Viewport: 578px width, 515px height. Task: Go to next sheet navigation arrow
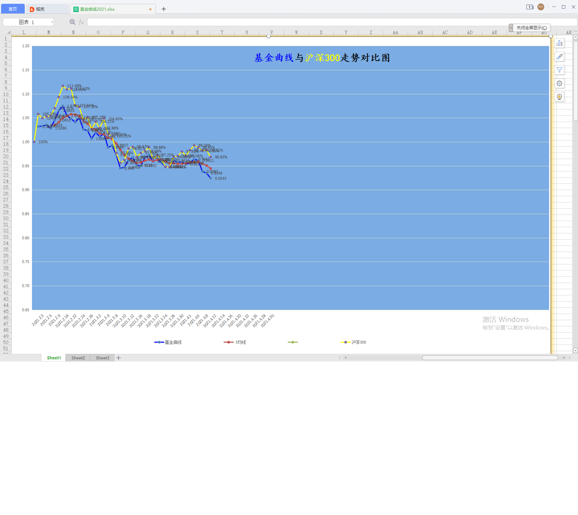[24, 358]
